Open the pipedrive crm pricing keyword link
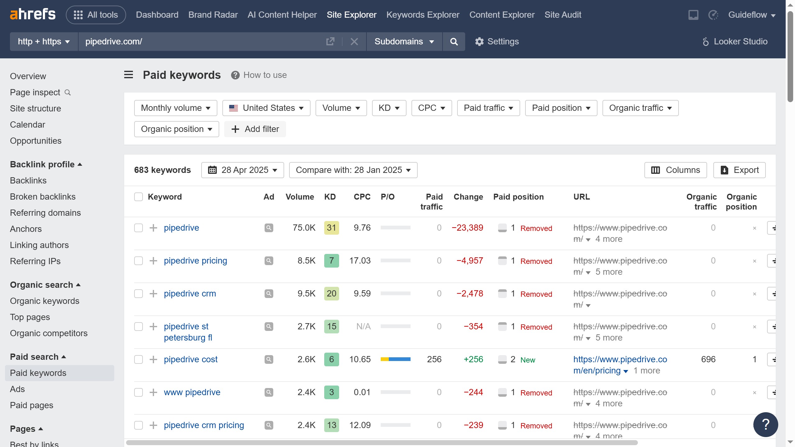Viewport: 795px width, 447px height. (x=204, y=425)
